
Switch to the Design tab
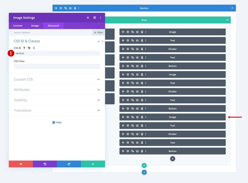pyautogui.click(x=35, y=26)
